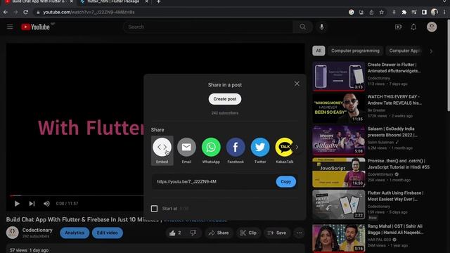Share the video on Facebook
Viewport: 450px width, 253px height.
pyautogui.click(x=236, y=150)
